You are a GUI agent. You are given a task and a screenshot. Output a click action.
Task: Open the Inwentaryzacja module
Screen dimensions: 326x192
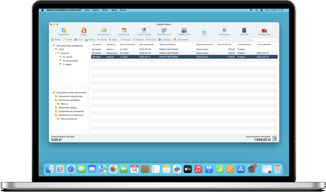tap(164, 32)
